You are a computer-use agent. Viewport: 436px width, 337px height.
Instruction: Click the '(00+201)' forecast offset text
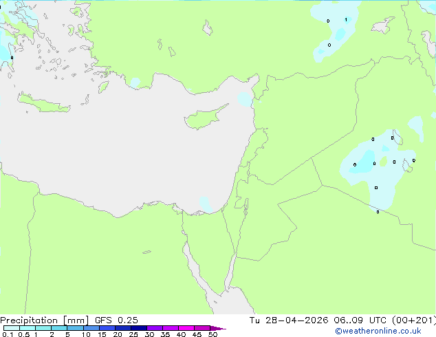pyautogui.click(x=414, y=320)
